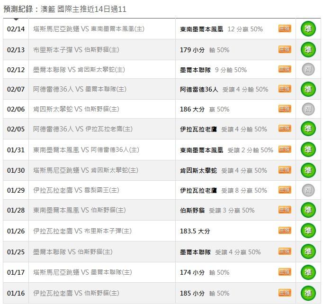323x306 pixels.
Task: Click the prediction text 183.5 大分
Action: pyautogui.click(x=195, y=231)
